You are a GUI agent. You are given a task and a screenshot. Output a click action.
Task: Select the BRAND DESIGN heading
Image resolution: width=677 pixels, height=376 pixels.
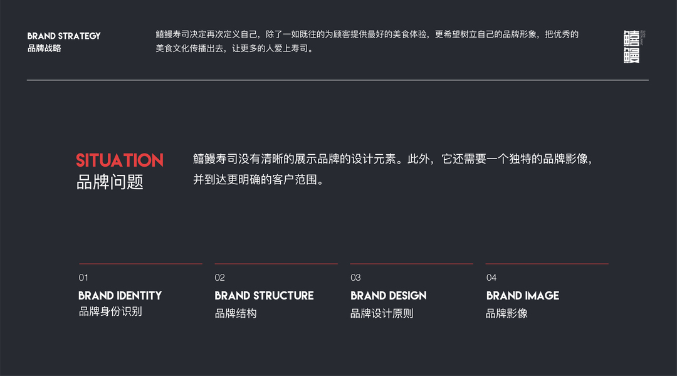click(x=388, y=296)
